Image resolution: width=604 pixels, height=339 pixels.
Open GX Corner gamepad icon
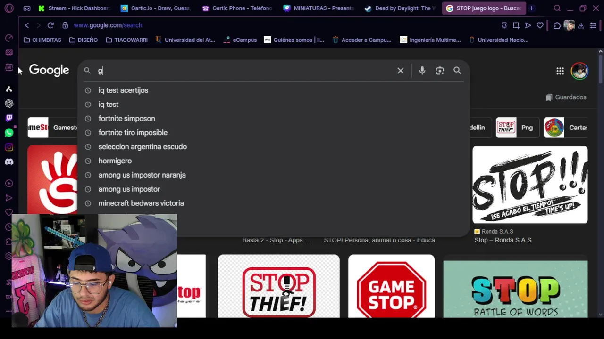coord(27,8)
